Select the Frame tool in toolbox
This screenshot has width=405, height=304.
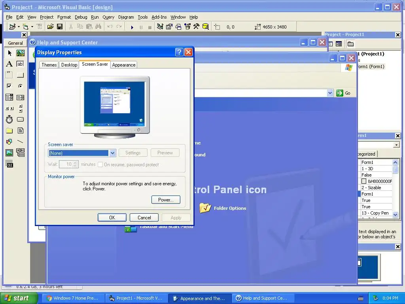9,75
